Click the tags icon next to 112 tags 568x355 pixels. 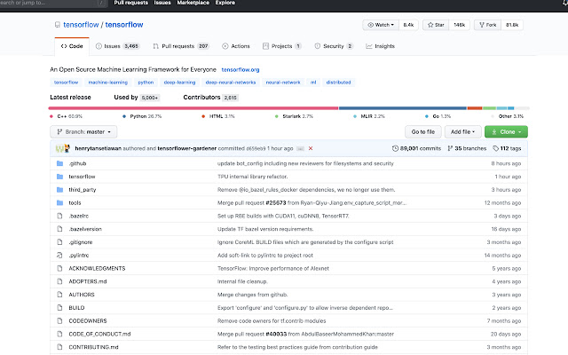pos(495,148)
